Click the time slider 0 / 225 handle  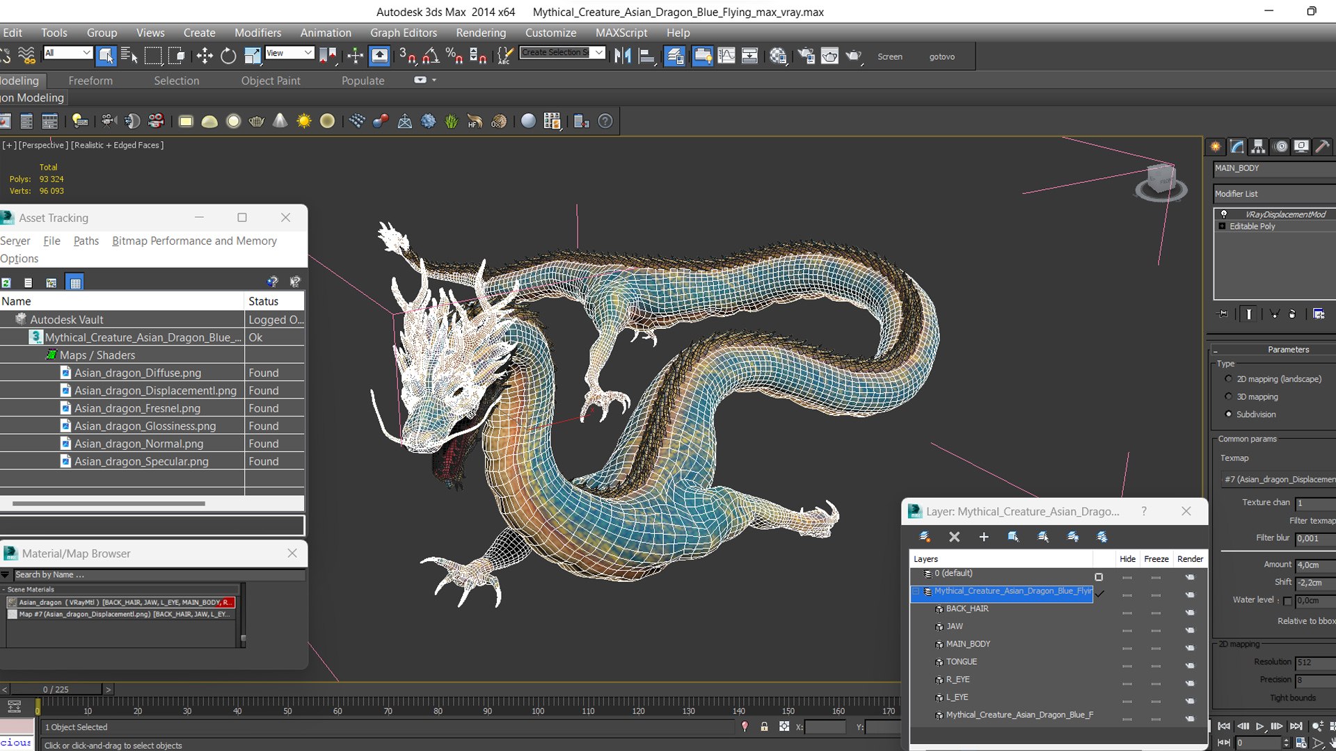click(56, 689)
